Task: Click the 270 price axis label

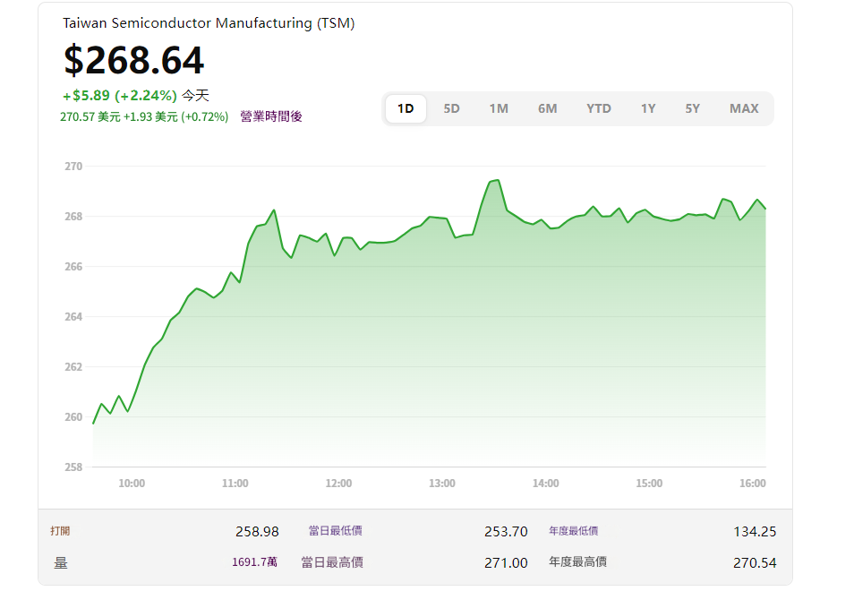Action: (73, 167)
